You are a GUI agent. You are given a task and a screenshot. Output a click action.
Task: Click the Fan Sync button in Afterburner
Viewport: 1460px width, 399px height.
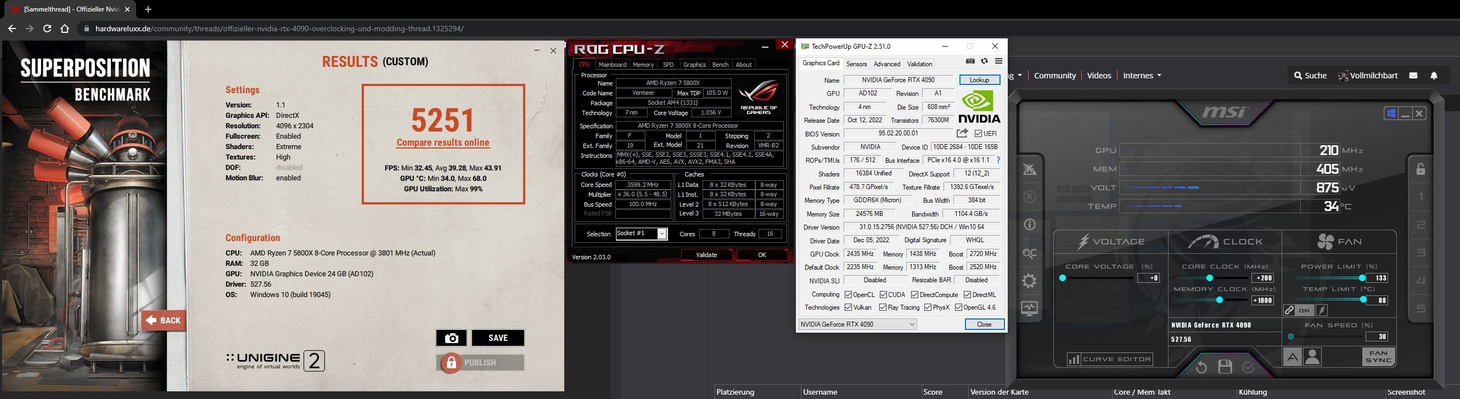point(1378,357)
